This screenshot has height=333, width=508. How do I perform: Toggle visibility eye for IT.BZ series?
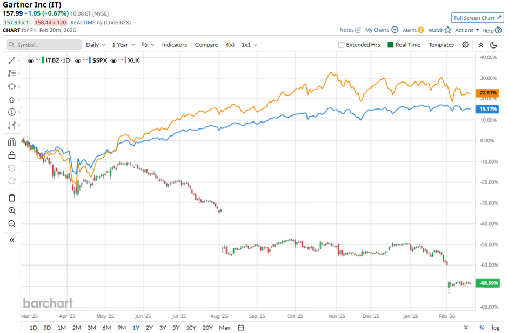(31, 60)
